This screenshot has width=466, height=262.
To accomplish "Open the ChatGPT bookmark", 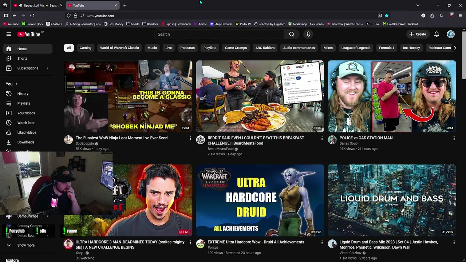I will 54,24.
